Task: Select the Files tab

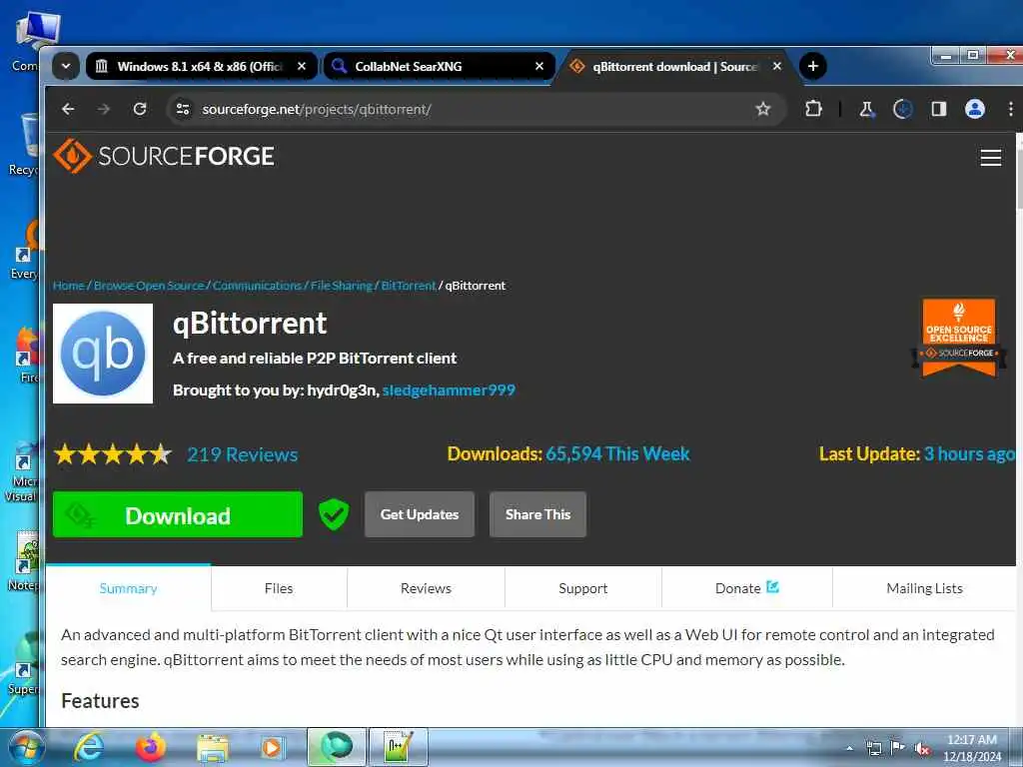Action: 279,588
